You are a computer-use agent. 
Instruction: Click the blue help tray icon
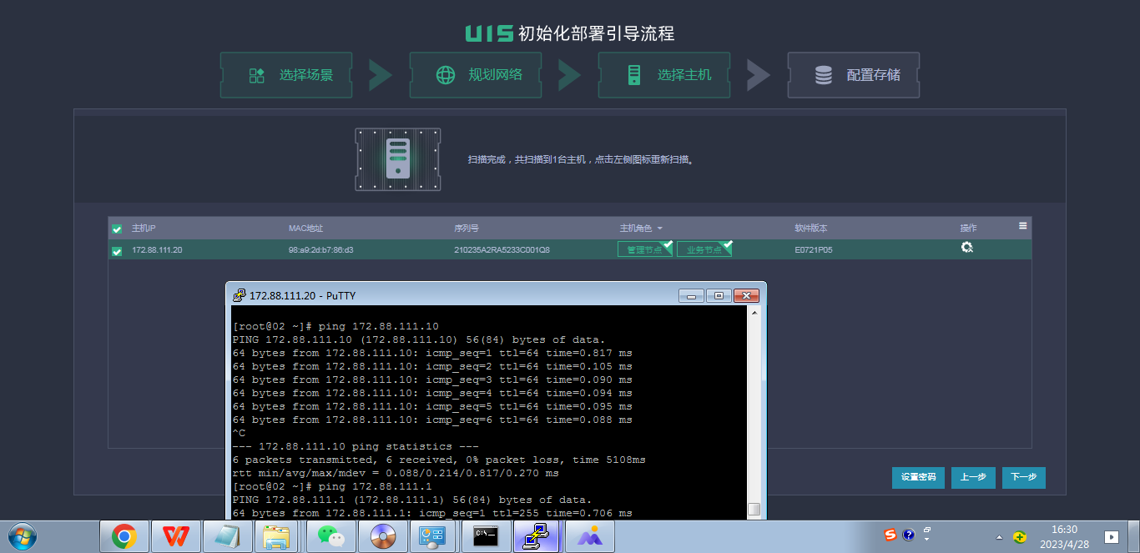point(909,535)
